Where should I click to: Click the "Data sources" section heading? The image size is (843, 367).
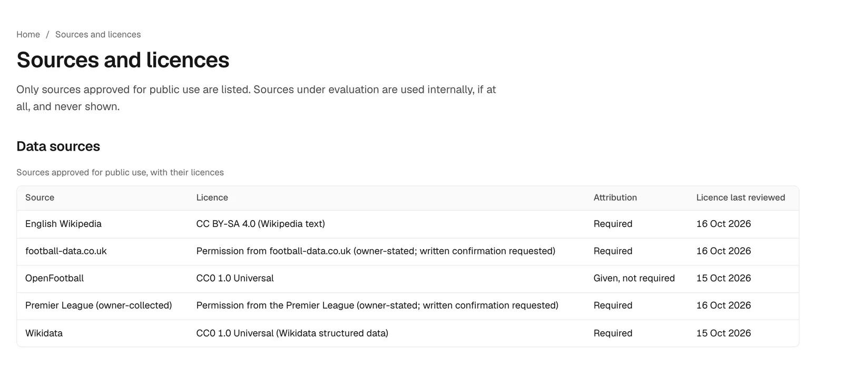[x=58, y=146]
